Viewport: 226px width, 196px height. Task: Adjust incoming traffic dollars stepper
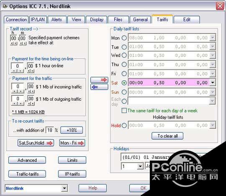18,92
